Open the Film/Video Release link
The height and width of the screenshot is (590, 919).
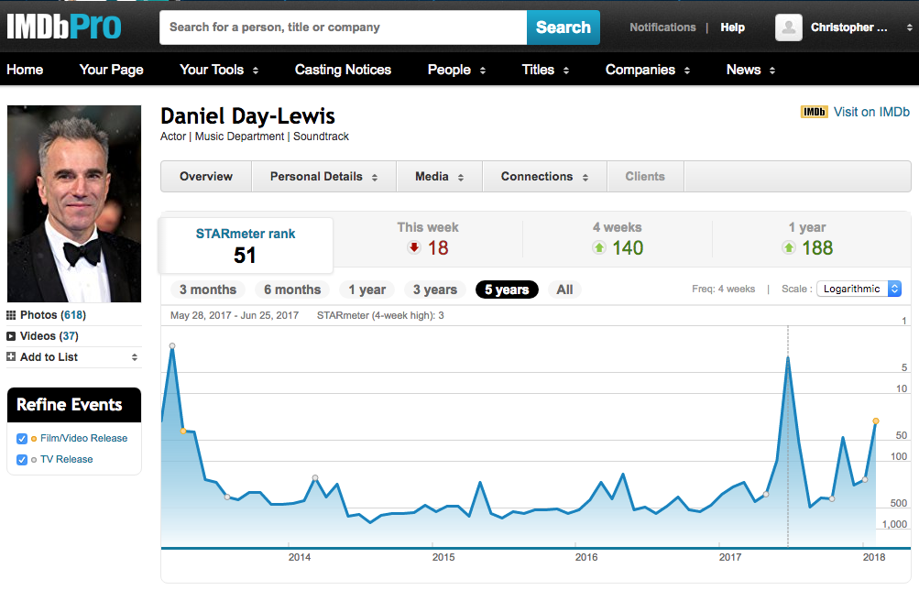(83, 438)
